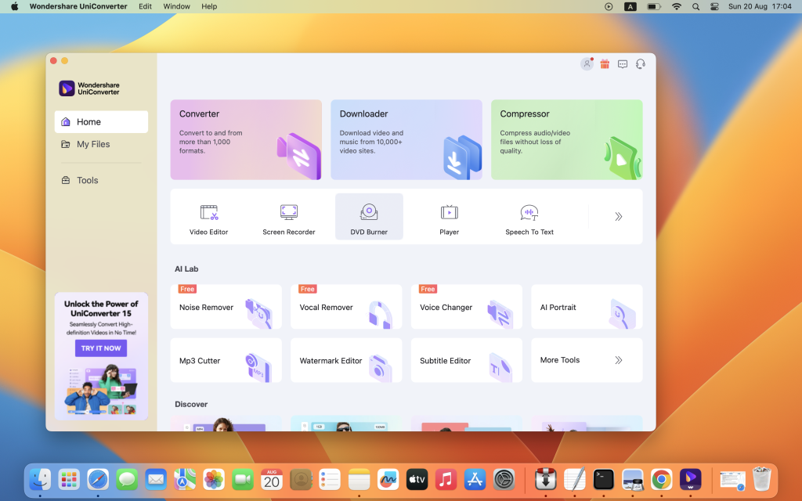Click the gift box icon
This screenshot has height=501, width=802.
(x=605, y=64)
